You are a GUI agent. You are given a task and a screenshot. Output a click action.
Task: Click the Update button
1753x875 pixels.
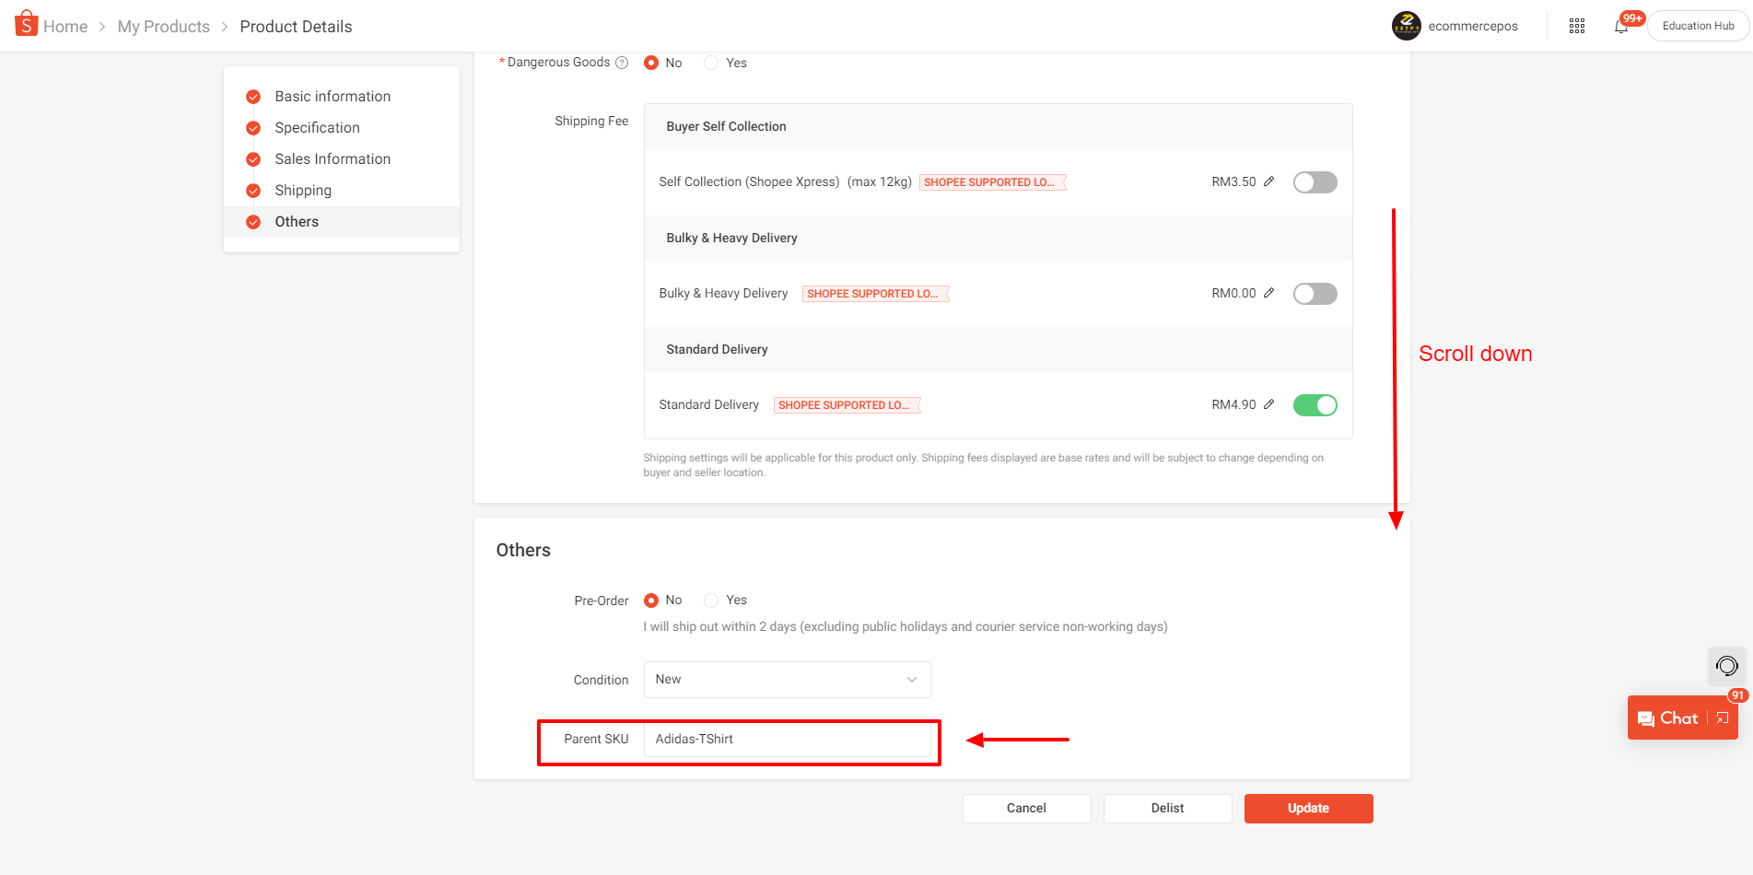1308,809
